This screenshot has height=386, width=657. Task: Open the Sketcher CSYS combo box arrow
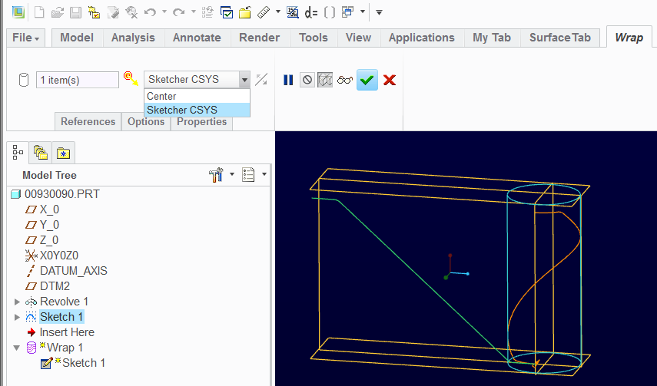(x=244, y=80)
